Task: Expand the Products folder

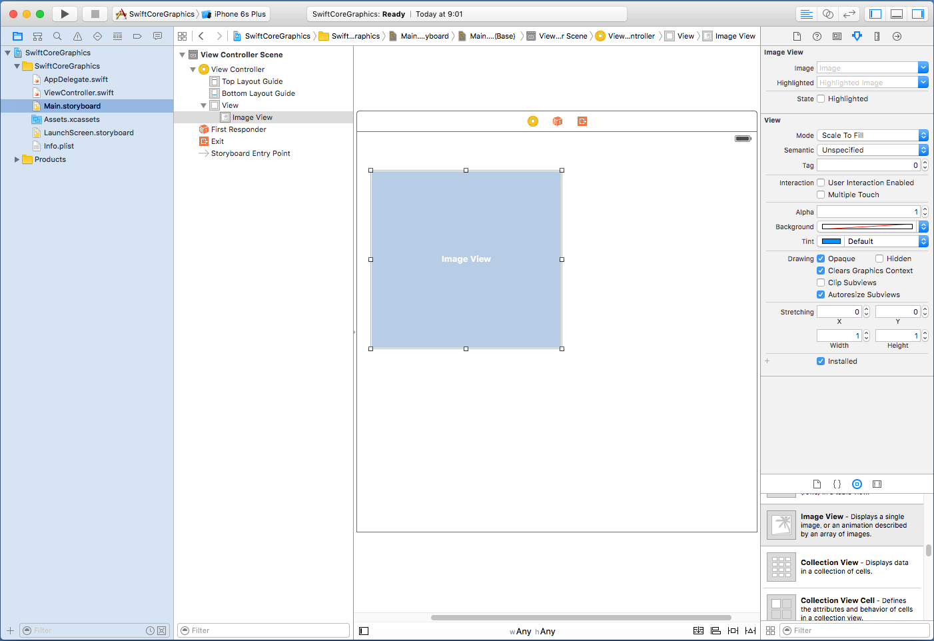Action: 17,159
